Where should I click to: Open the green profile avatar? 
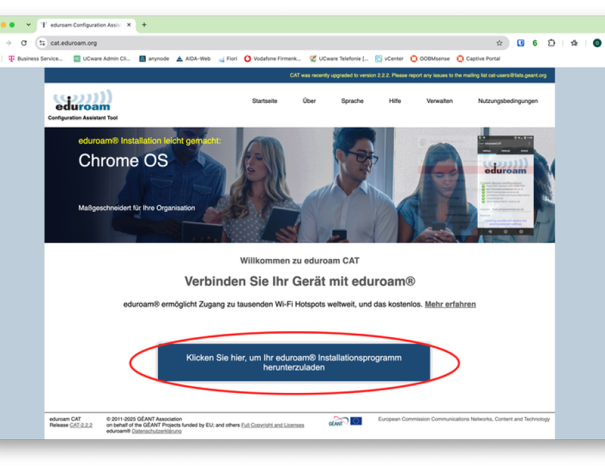tap(597, 43)
